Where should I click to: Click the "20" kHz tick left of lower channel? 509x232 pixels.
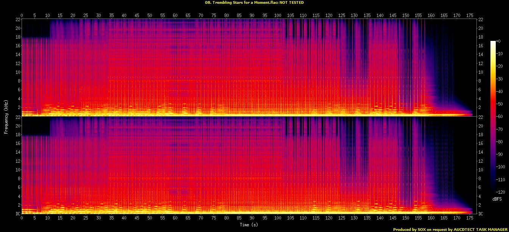coord(17,126)
